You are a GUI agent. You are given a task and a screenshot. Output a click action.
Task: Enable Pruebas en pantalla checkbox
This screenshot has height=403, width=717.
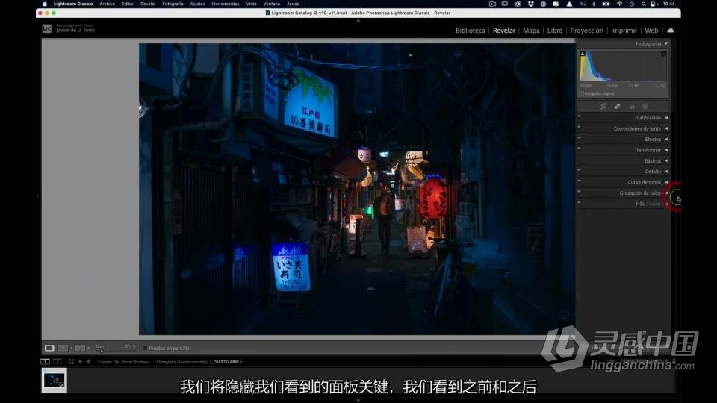click(x=145, y=349)
